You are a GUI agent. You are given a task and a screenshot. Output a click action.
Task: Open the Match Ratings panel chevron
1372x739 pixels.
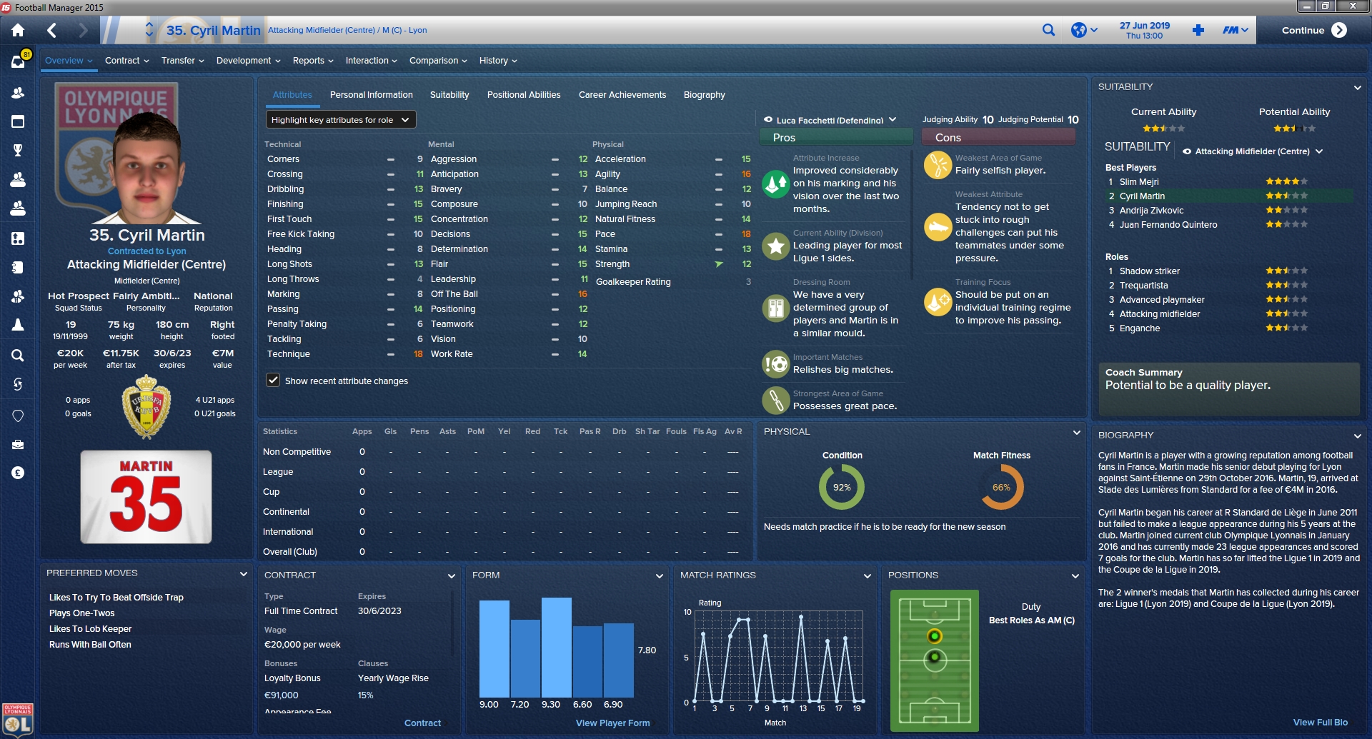(868, 576)
